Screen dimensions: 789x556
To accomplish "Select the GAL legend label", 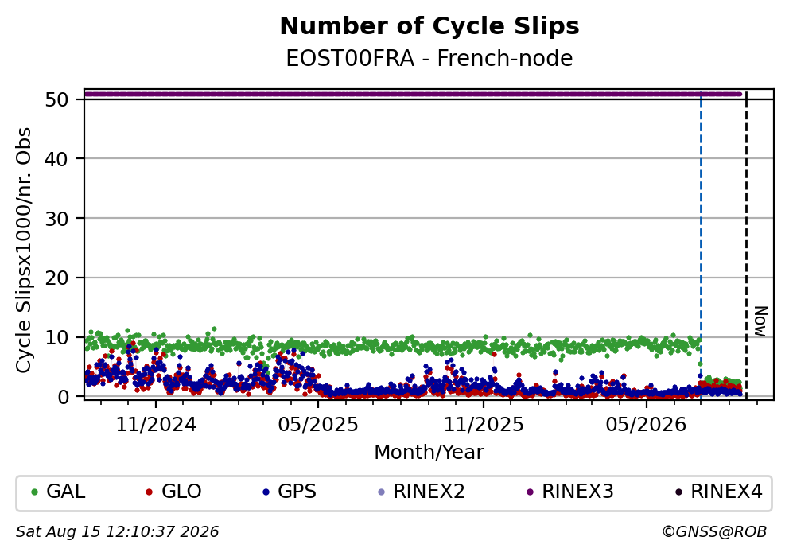I will [66, 492].
